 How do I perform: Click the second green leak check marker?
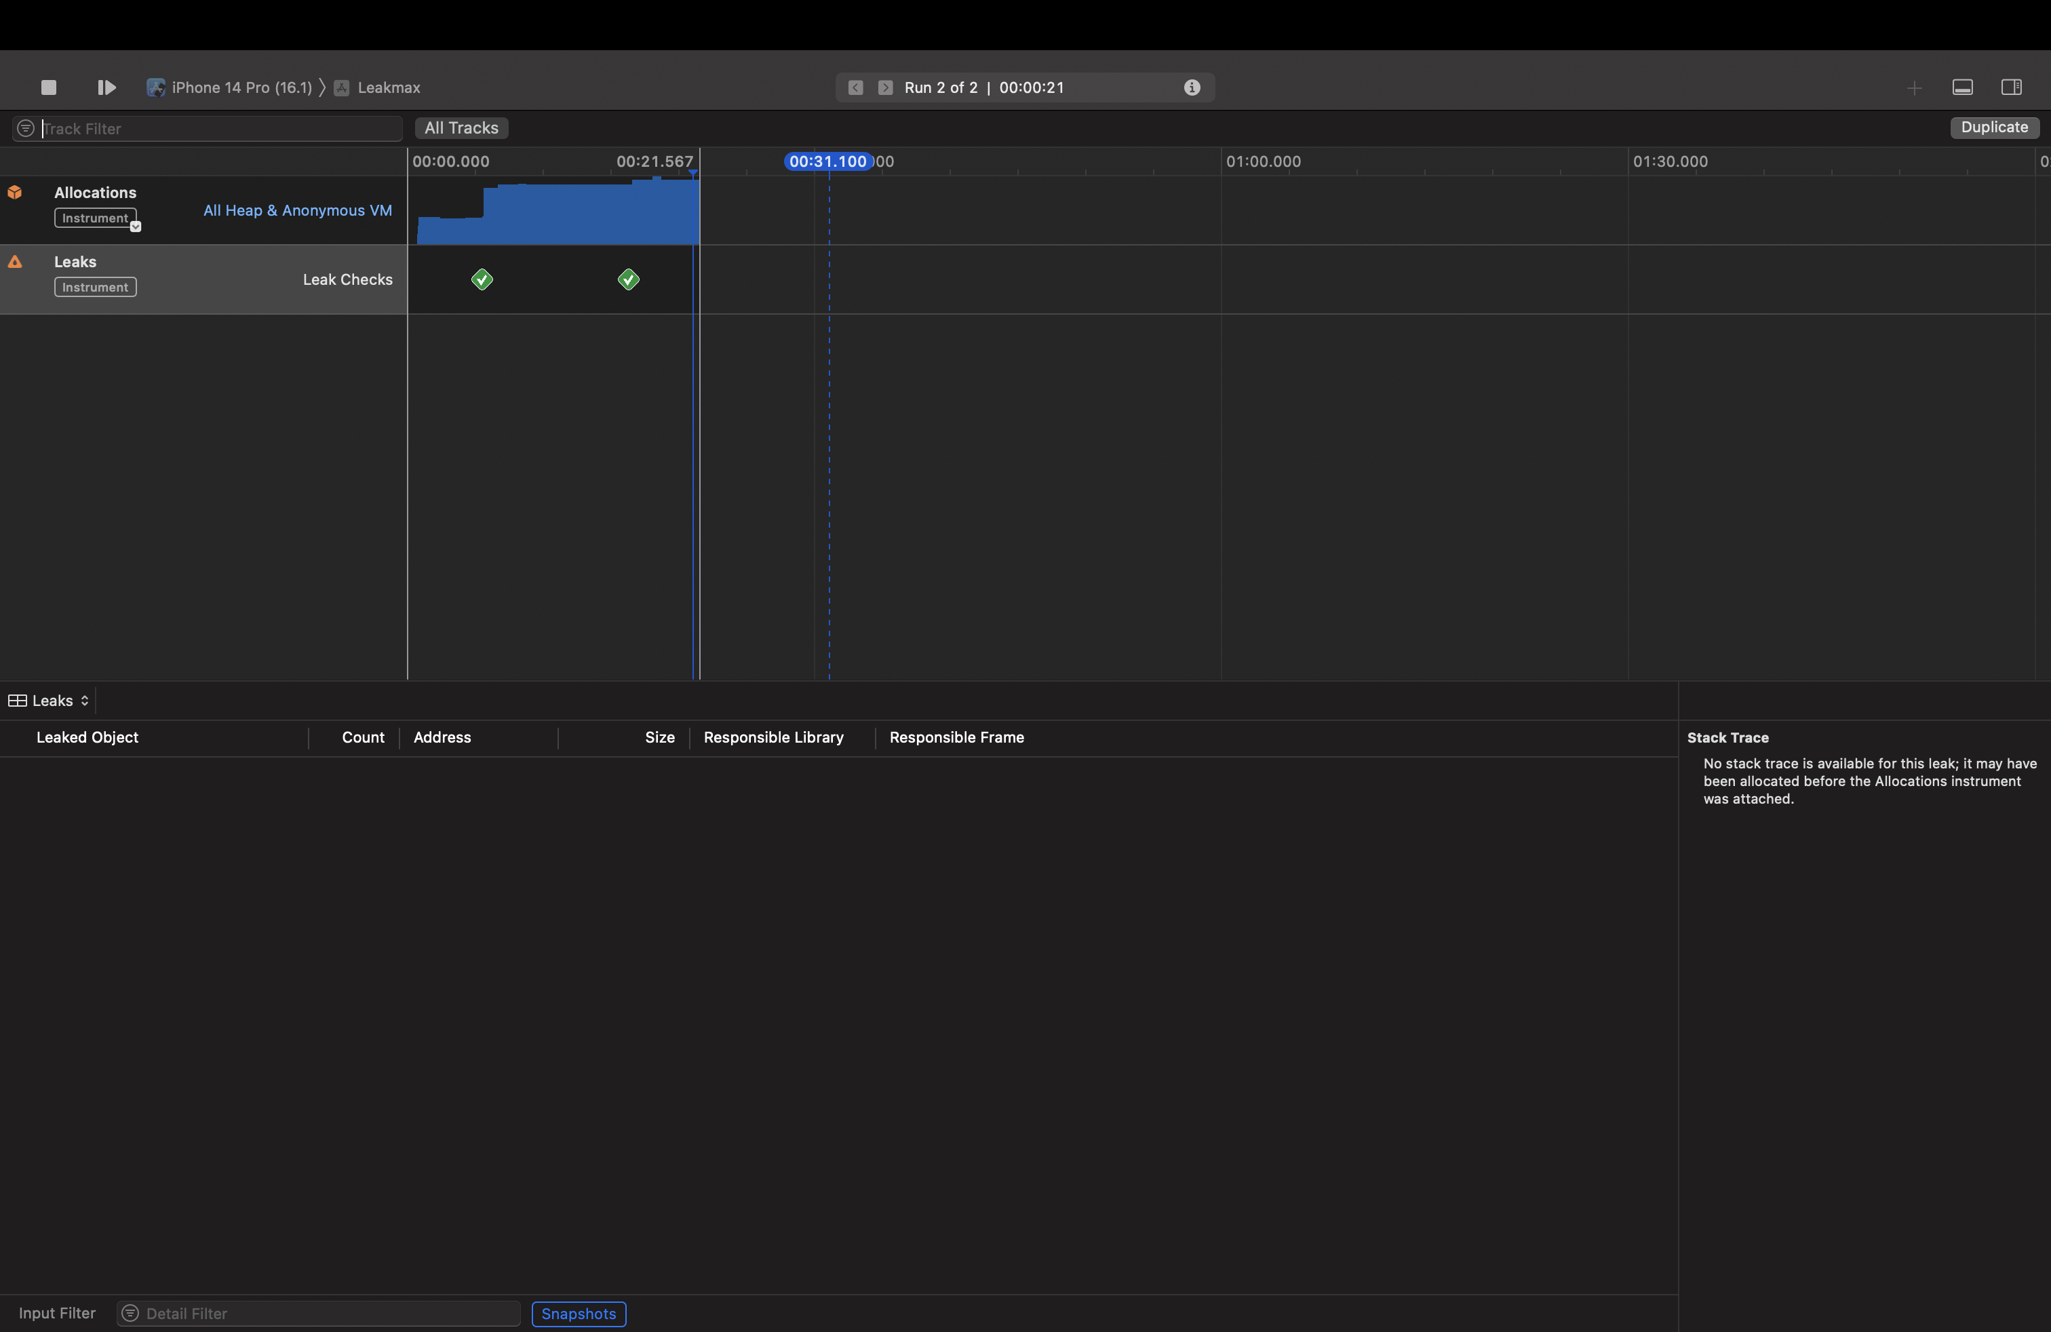pyautogui.click(x=628, y=278)
